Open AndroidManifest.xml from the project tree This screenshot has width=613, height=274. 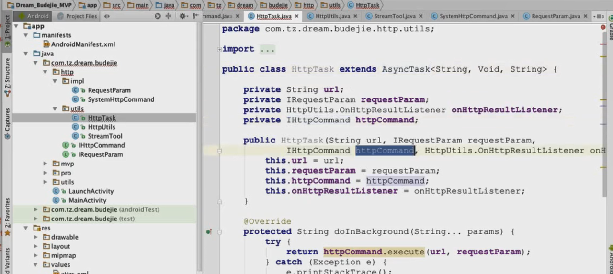coord(83,44)
